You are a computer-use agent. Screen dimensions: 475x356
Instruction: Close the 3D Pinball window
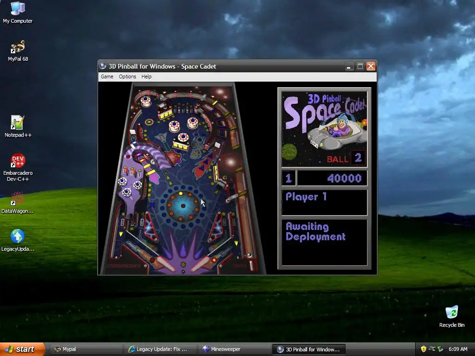coord(371,66)
